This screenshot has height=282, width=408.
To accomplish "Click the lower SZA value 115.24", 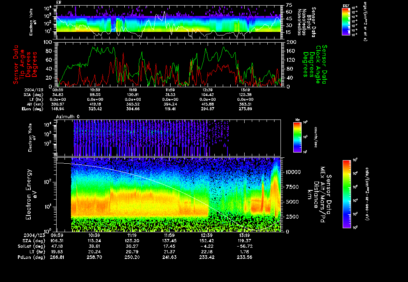I will pos(94,241).
